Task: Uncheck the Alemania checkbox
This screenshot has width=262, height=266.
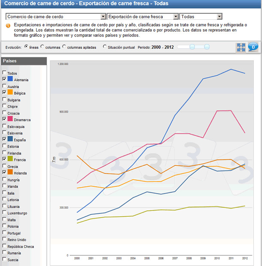Action: 4,79
